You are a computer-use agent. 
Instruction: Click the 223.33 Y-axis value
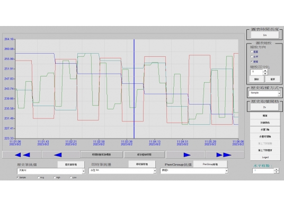coord(9,138)
